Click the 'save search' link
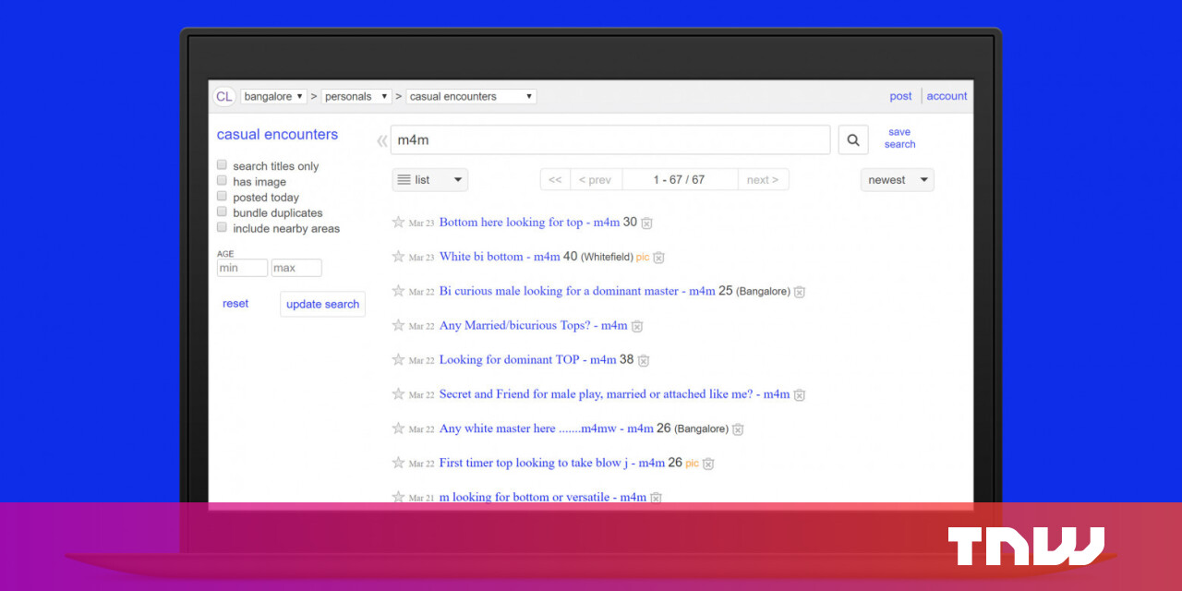This screenshot has width=1182, height=591. [899, 139]
